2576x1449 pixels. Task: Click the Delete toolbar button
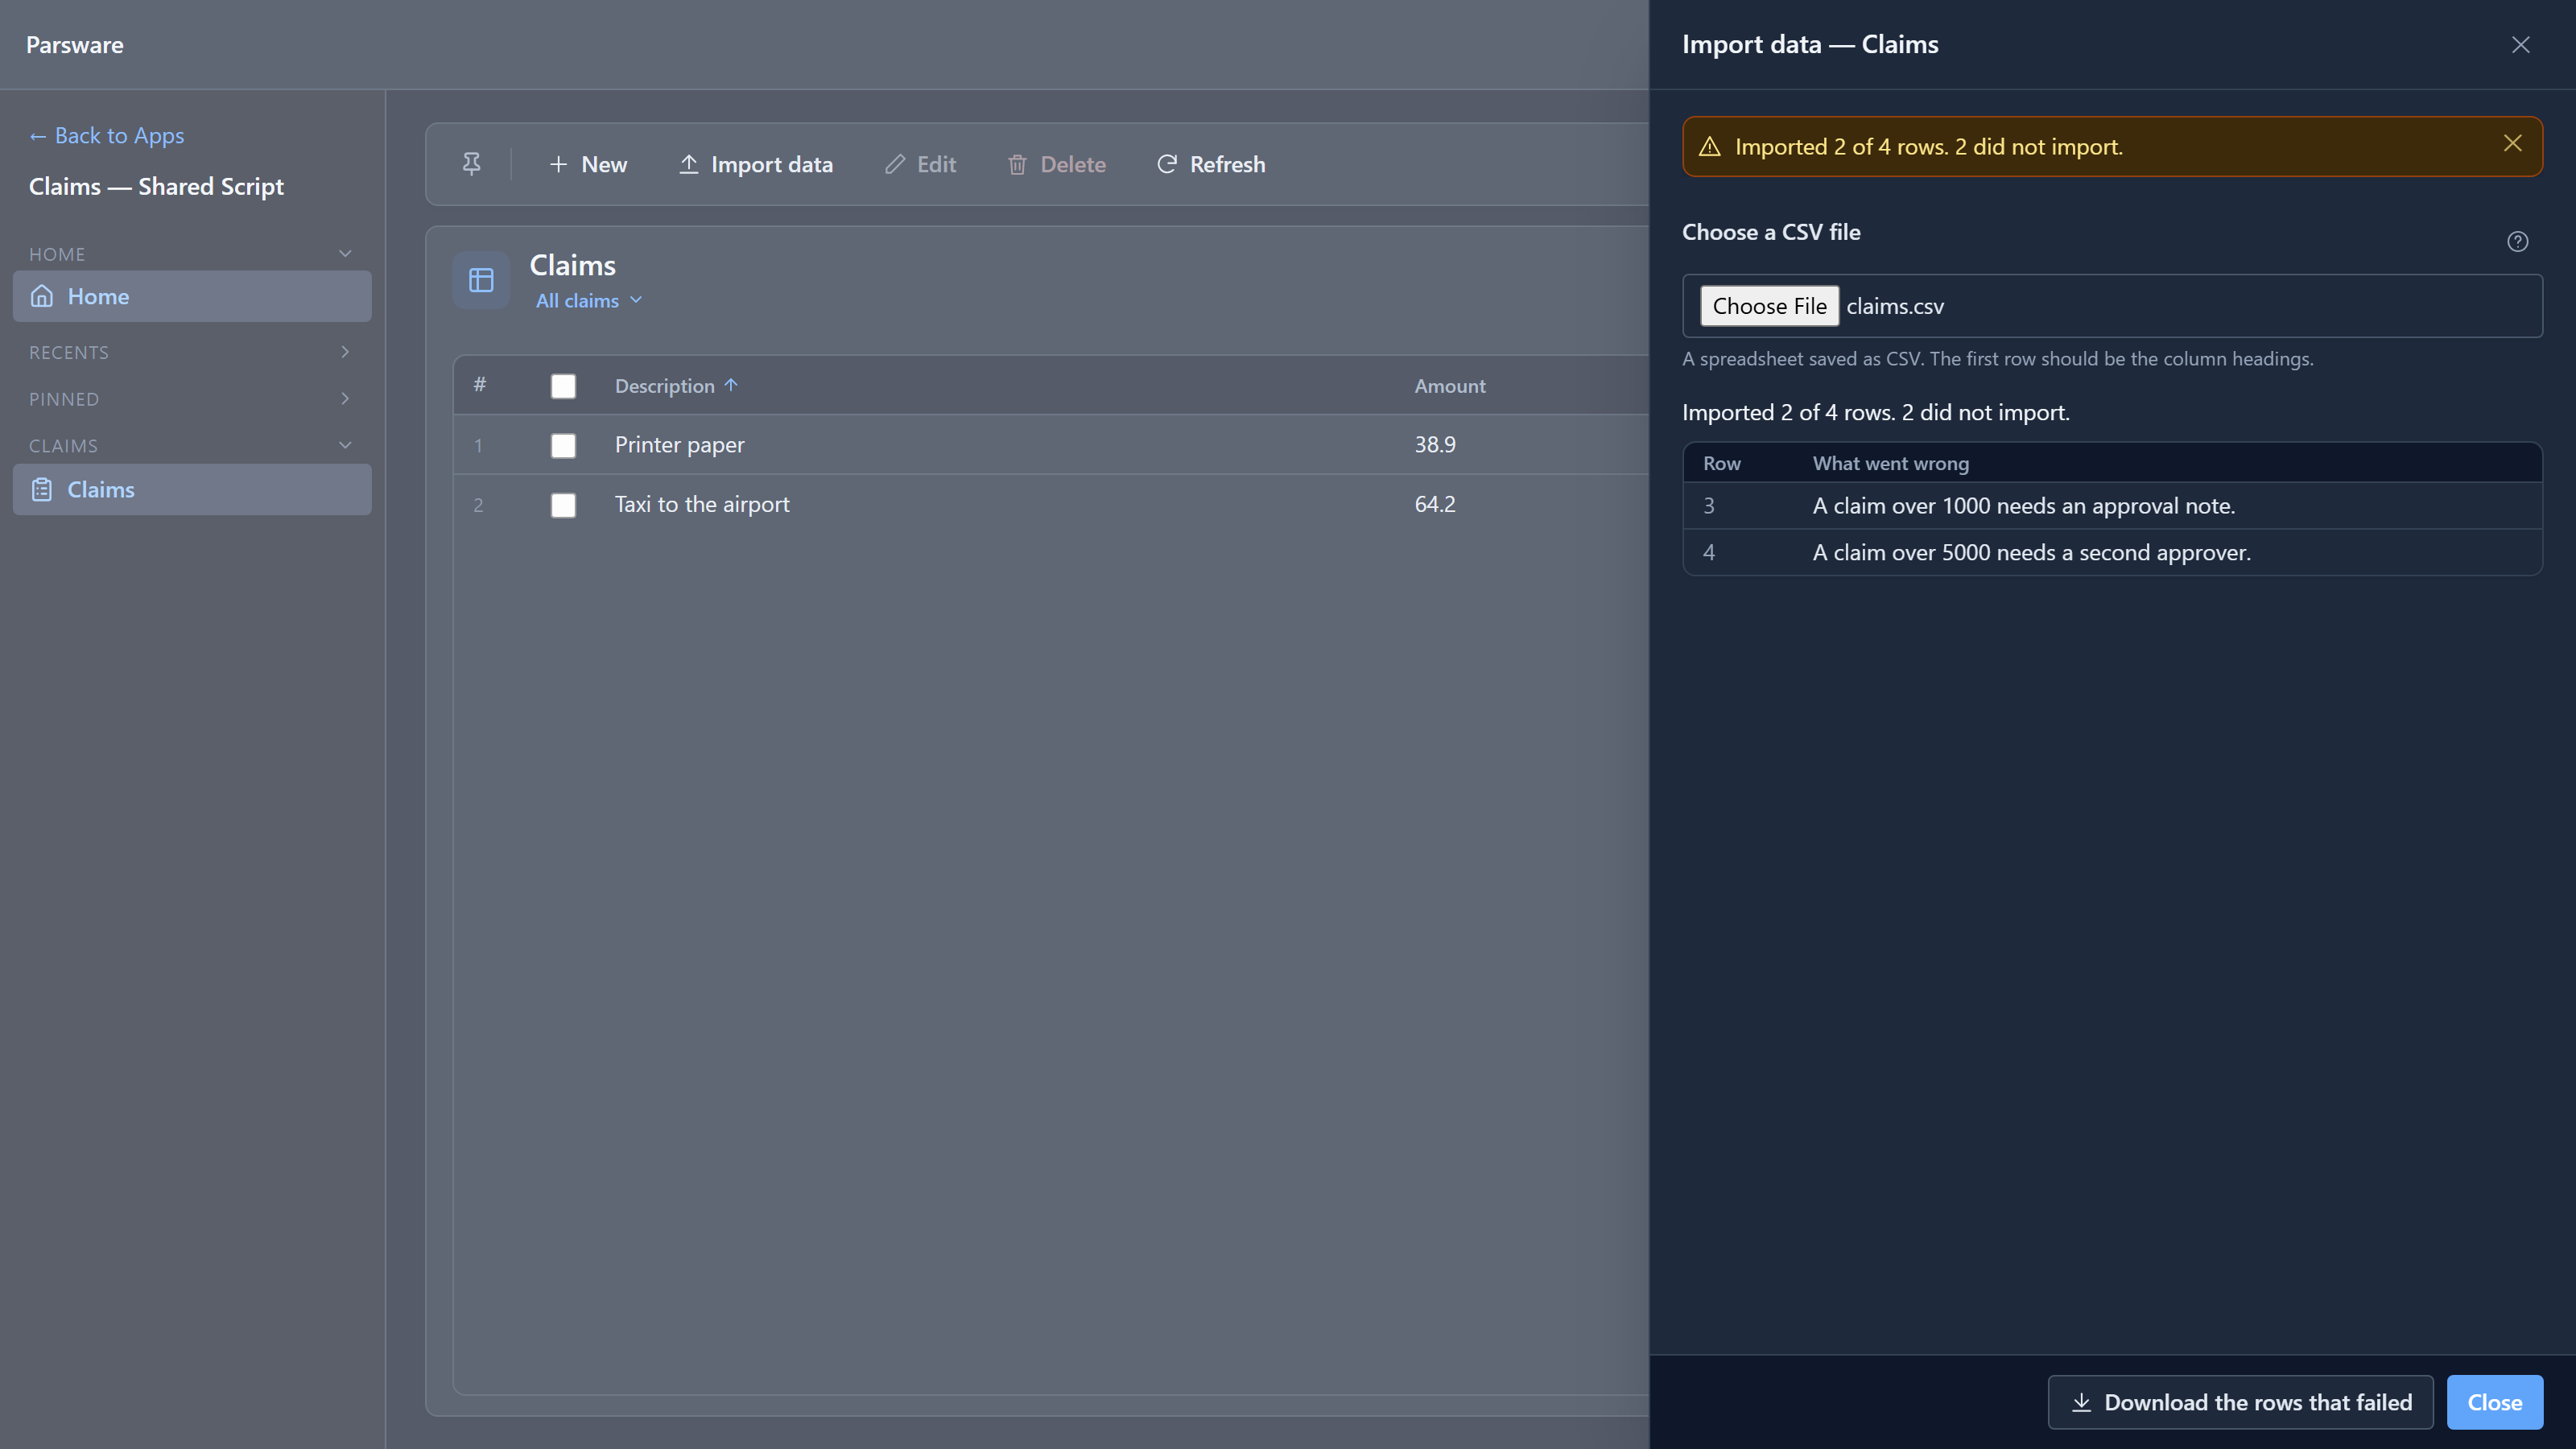point(1056,164)
